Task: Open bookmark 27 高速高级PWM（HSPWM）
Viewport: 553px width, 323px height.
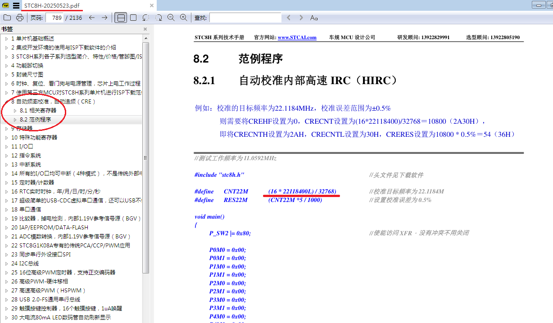Action: coord(49,290)
